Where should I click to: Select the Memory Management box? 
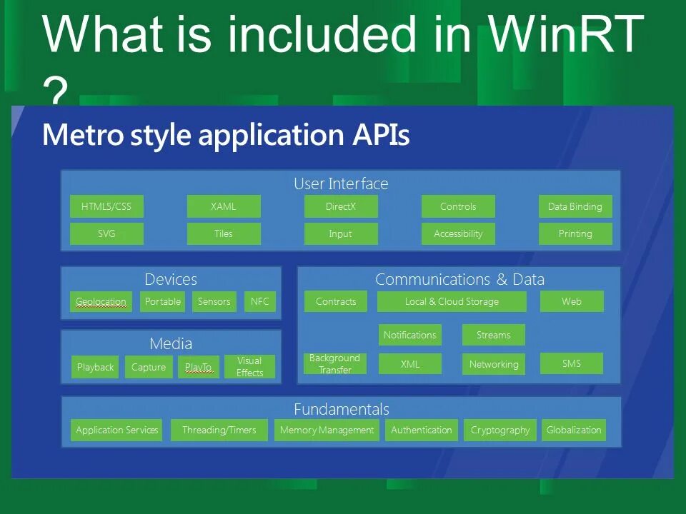[x=327, y=430]
